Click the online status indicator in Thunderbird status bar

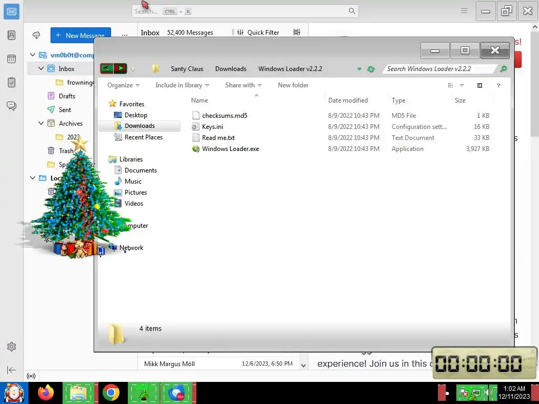(31, 376)
